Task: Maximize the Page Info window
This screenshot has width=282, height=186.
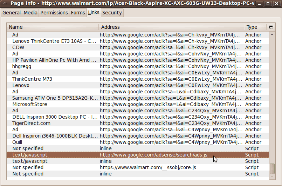Action: 268,4
